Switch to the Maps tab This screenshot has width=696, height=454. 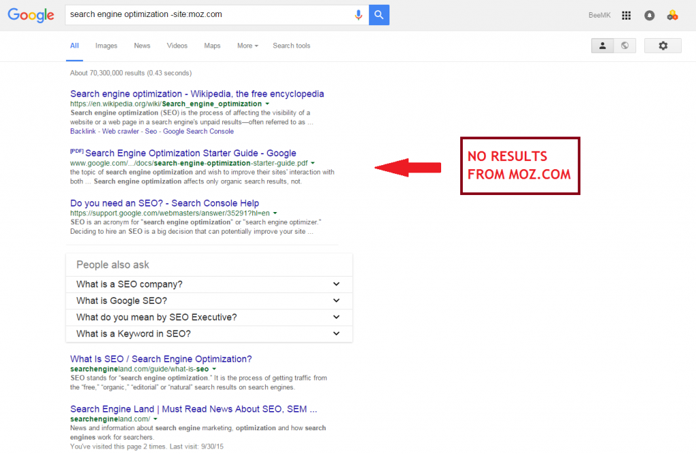[x=212, y=46]
